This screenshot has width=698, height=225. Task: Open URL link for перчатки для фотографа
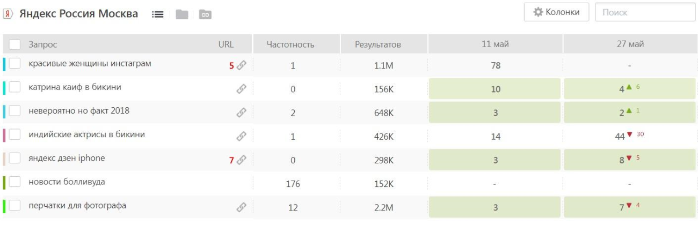(242, 207)
